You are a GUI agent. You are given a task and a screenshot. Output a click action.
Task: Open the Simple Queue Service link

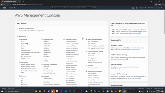(x=94, y=84)
